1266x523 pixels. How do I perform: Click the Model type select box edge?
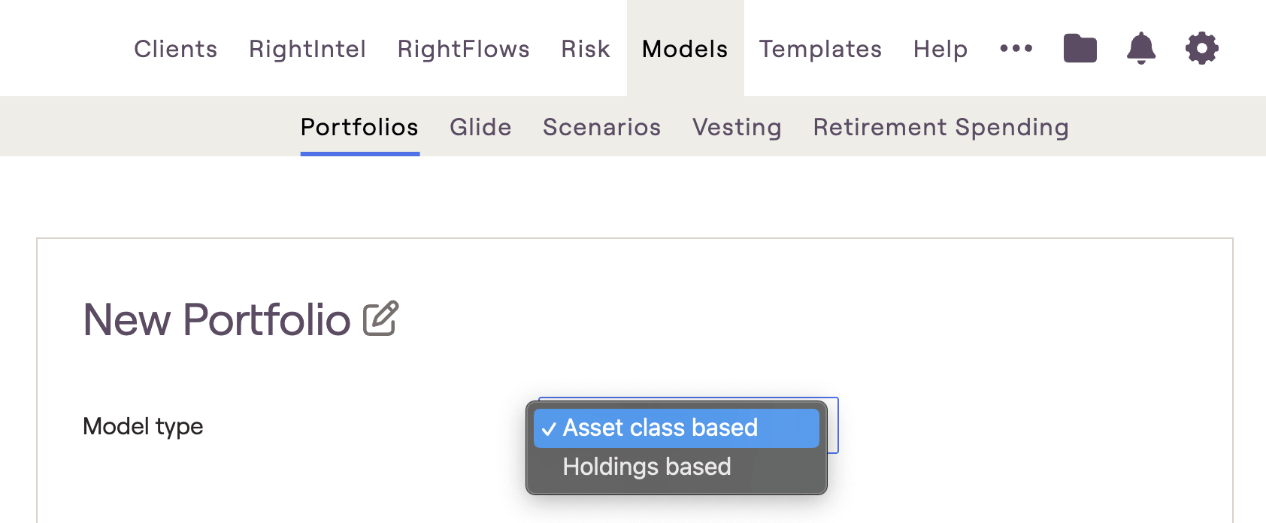pos(833,425)
